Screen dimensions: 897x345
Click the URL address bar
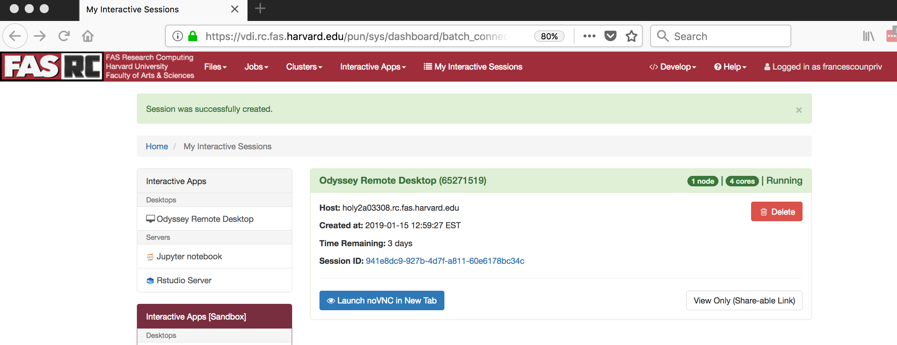(356, 36)
